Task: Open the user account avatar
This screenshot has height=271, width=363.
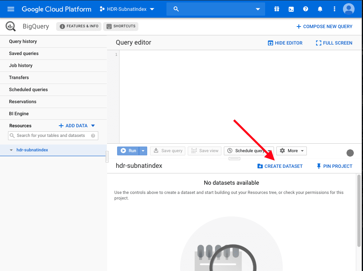Action: click(349, 9)
